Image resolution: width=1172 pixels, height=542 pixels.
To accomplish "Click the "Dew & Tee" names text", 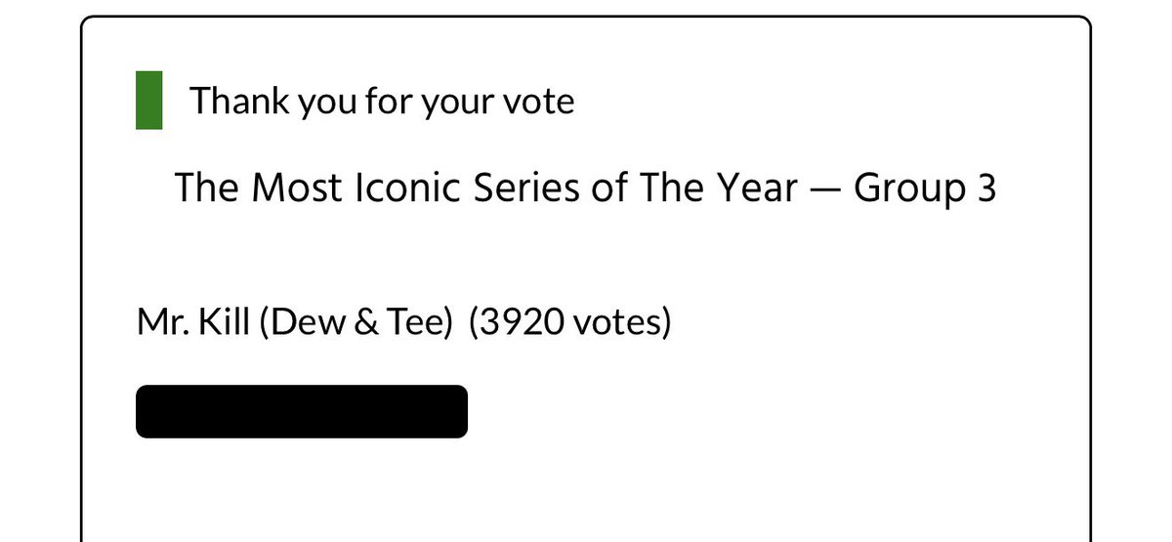I will click(356, 322).
